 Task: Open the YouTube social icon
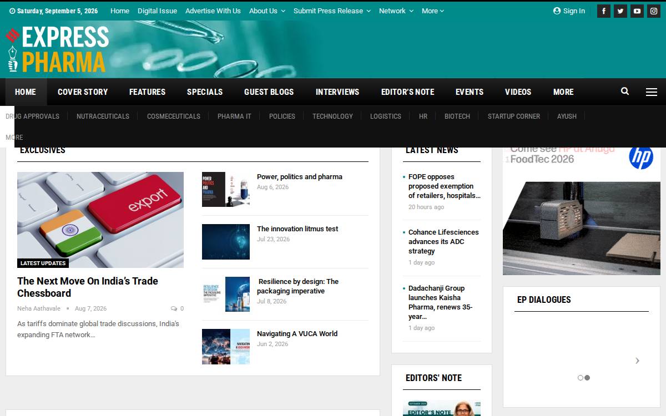[x=637, y=11]
